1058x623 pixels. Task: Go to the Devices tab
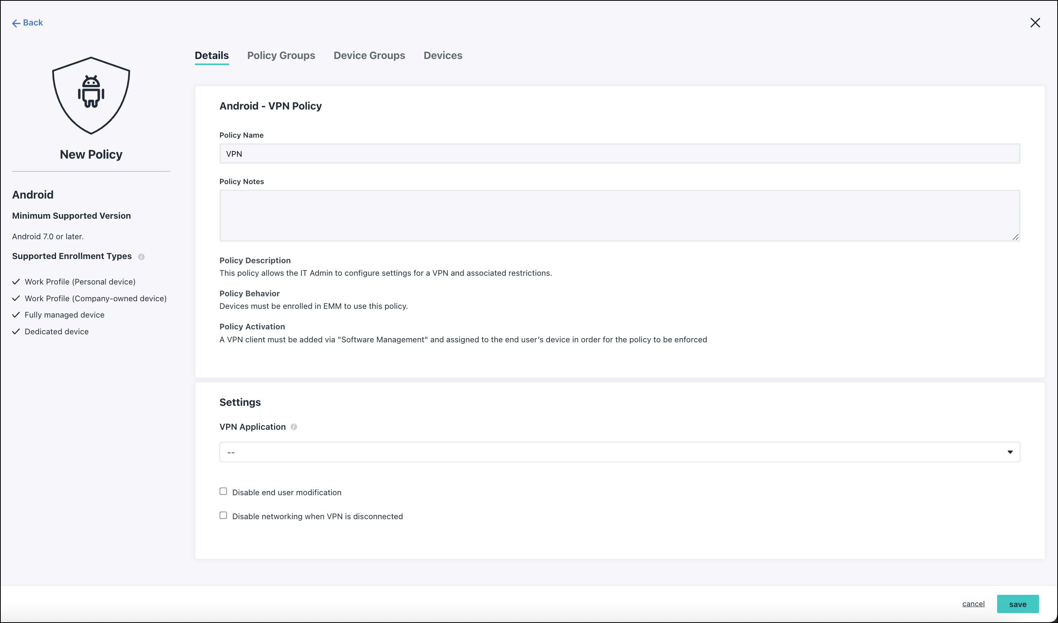443,56
